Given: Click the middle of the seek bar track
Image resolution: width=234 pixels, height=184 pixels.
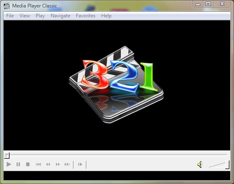Looking at the screenshot, I should (x=117, y=155).
